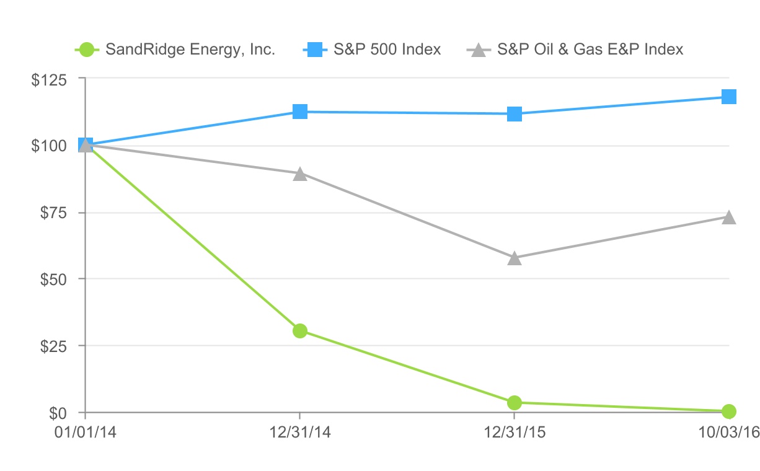Click the gray triangle Oil & Gas legend marker
The height and width of the screenshot is (471, 760).
click(479, 50)
